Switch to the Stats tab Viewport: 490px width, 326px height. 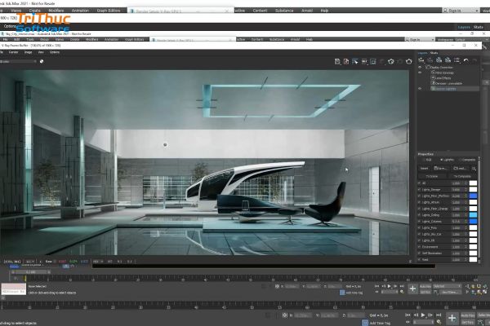tap(434, 53)
